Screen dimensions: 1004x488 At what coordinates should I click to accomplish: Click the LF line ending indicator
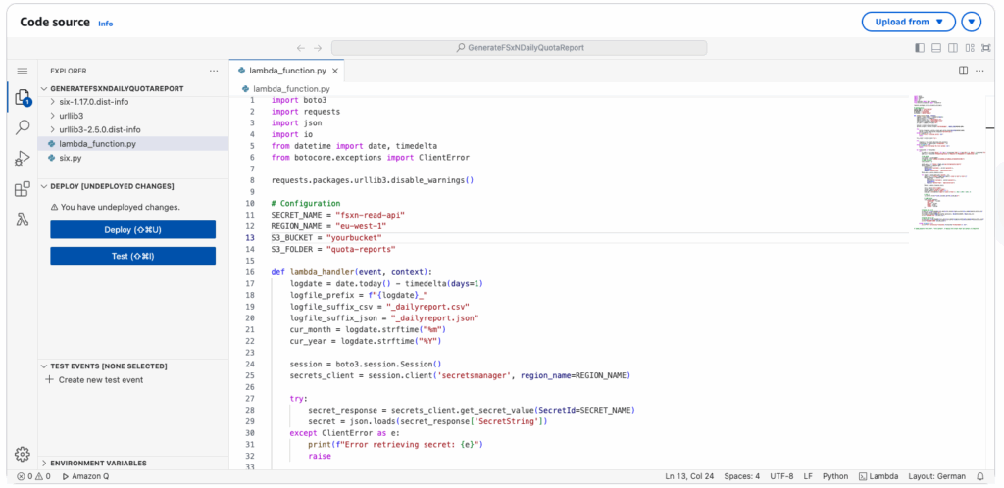coord(808,476)
